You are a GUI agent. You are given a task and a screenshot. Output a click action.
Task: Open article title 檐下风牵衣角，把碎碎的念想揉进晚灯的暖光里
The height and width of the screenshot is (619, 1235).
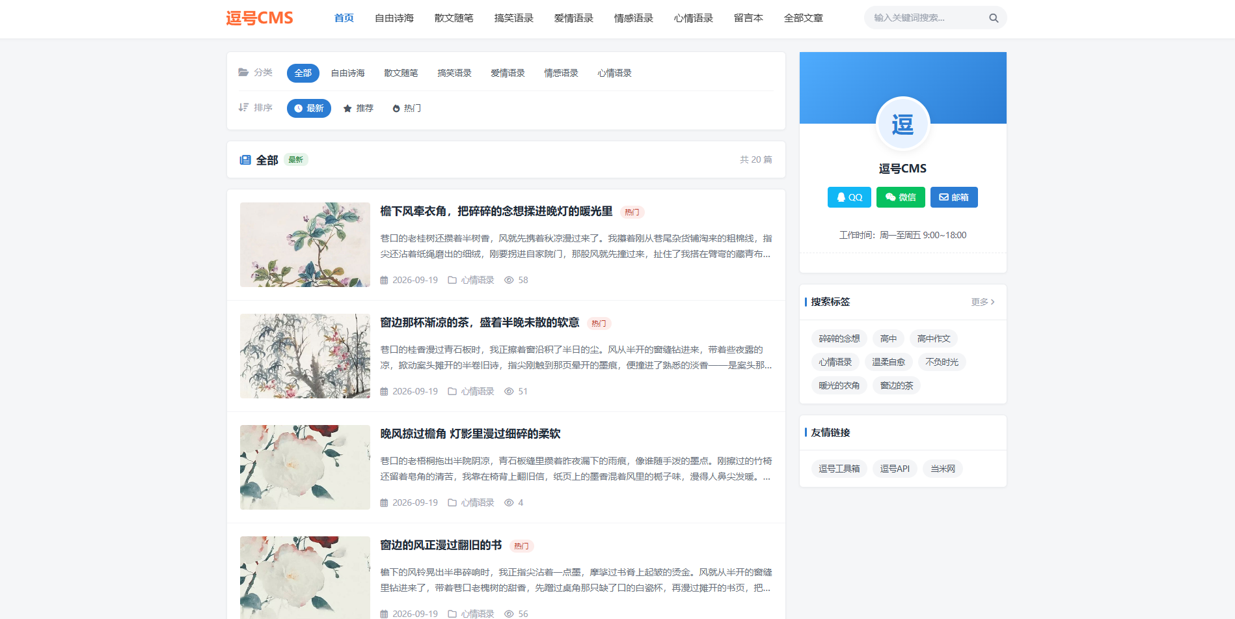pos(496,212)
